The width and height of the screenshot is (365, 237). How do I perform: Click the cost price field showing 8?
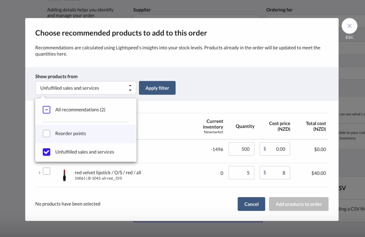click(275, 173)
